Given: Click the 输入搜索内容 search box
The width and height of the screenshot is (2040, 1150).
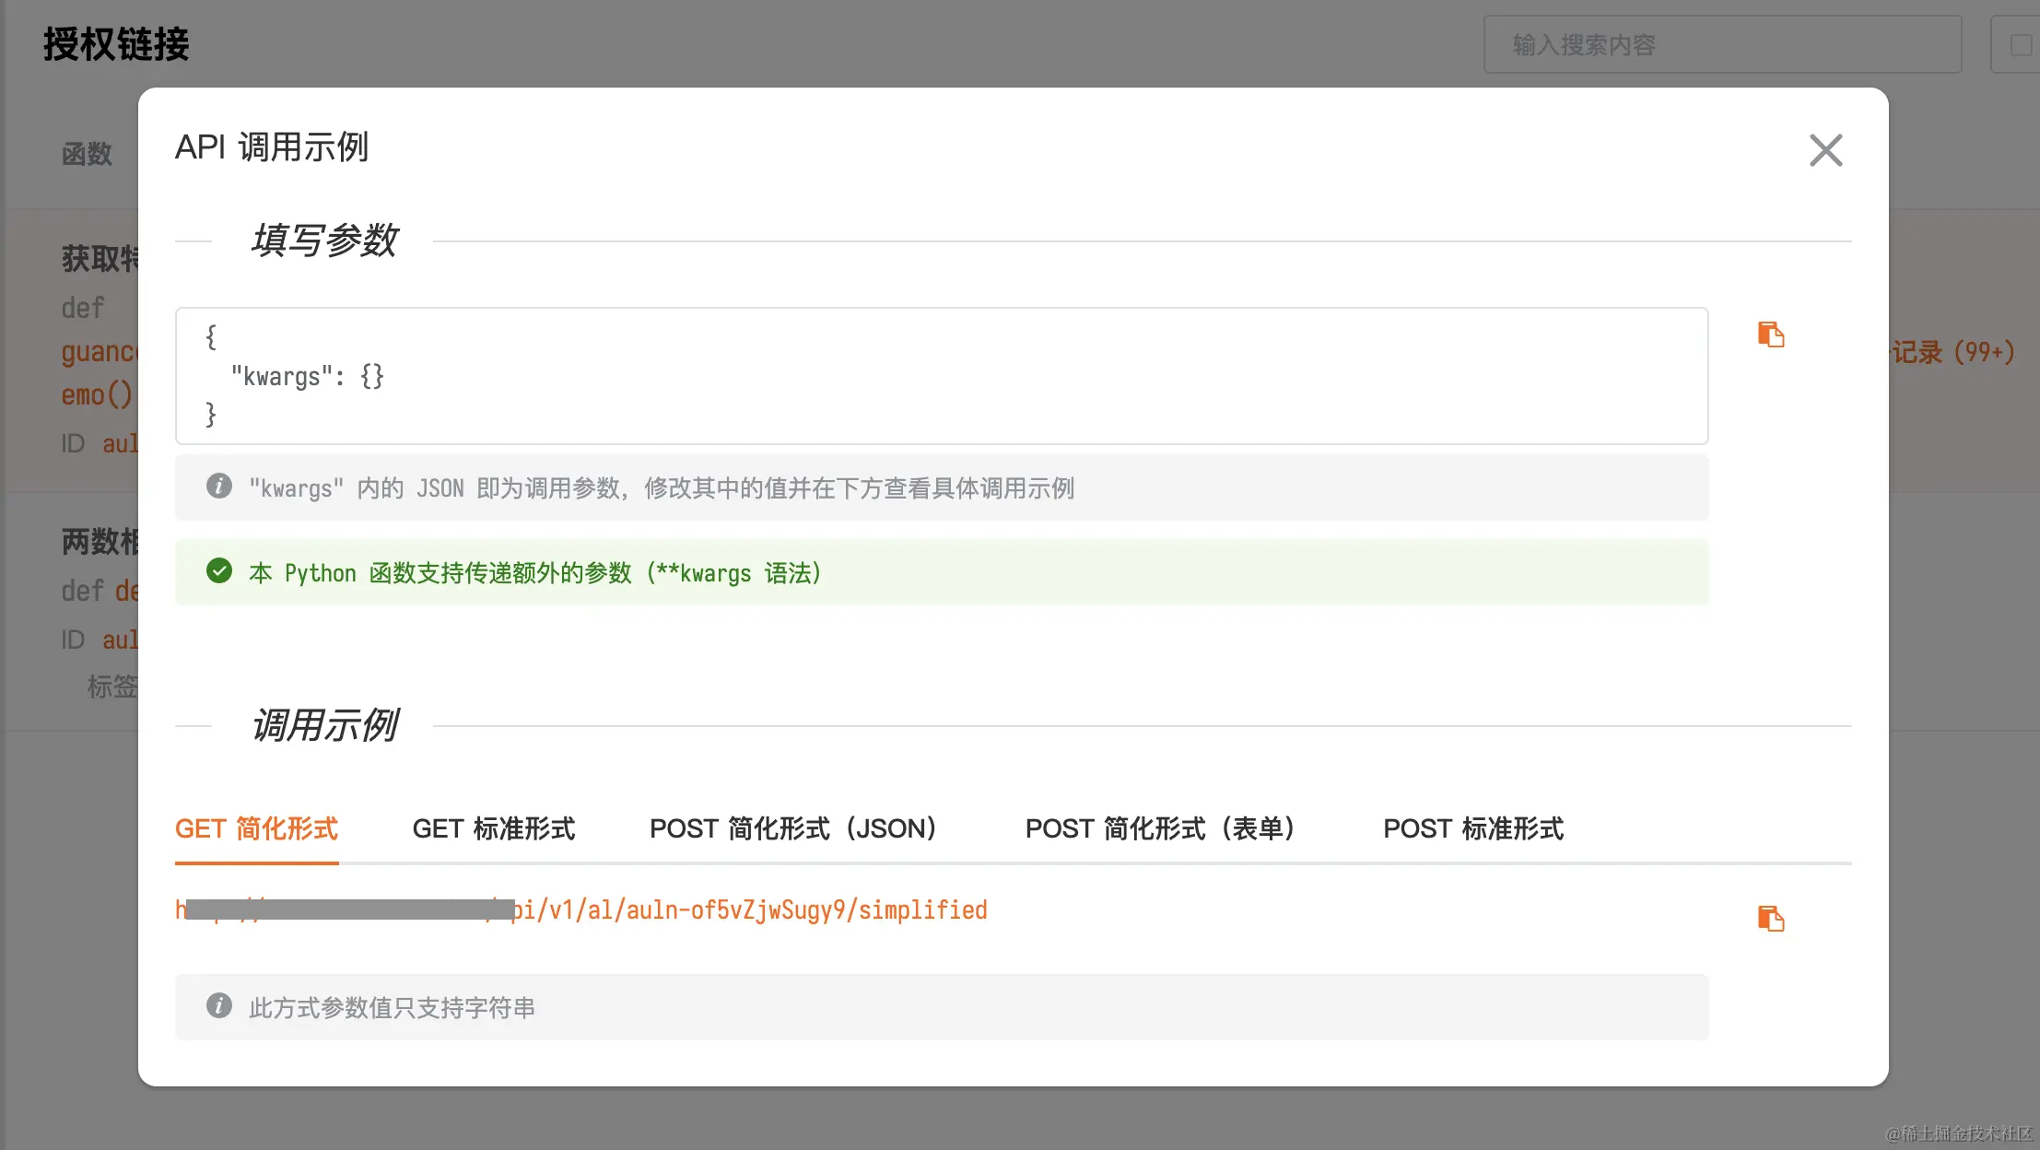Looking at the screenshot, I should (1721, 44).
